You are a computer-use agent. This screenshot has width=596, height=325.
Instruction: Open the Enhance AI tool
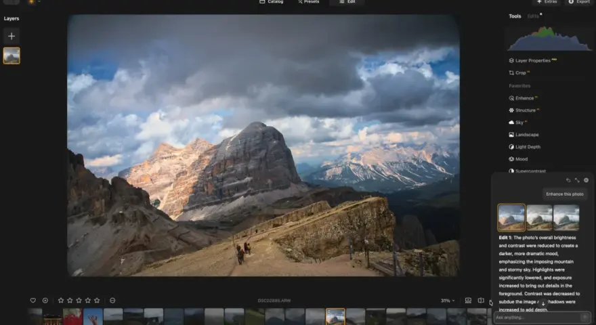[524, 98]
